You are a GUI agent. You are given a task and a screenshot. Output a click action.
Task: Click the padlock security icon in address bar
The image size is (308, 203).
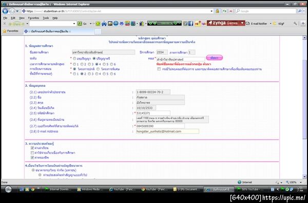point(217,11)
